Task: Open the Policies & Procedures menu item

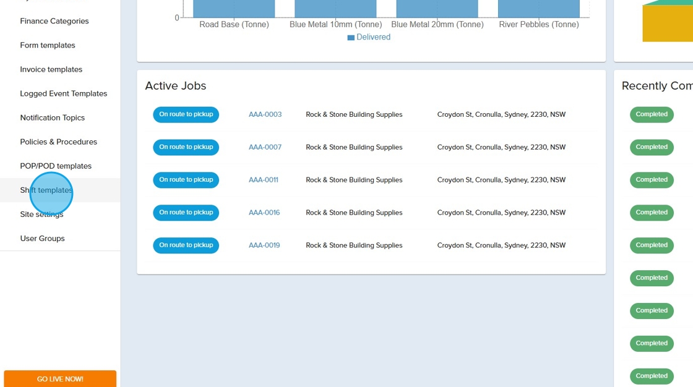Action: click(59, 142)
